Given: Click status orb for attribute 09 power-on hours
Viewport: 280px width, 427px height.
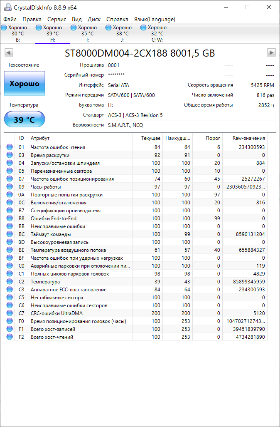Looking at the screenshot, I should click(x=10, y=186).
